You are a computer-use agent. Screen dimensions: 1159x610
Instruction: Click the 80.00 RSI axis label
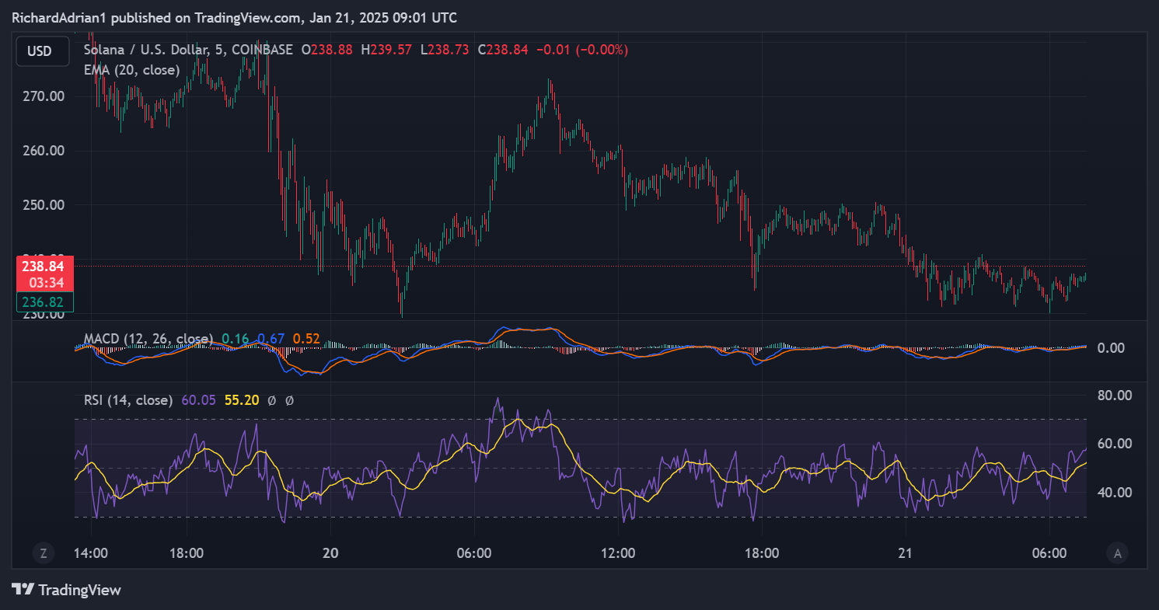(1114, 395)
